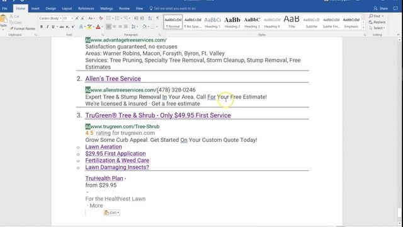The height and width of the screenshot is (227, 403).
Task: Align text right
Action: click(120, 26)
